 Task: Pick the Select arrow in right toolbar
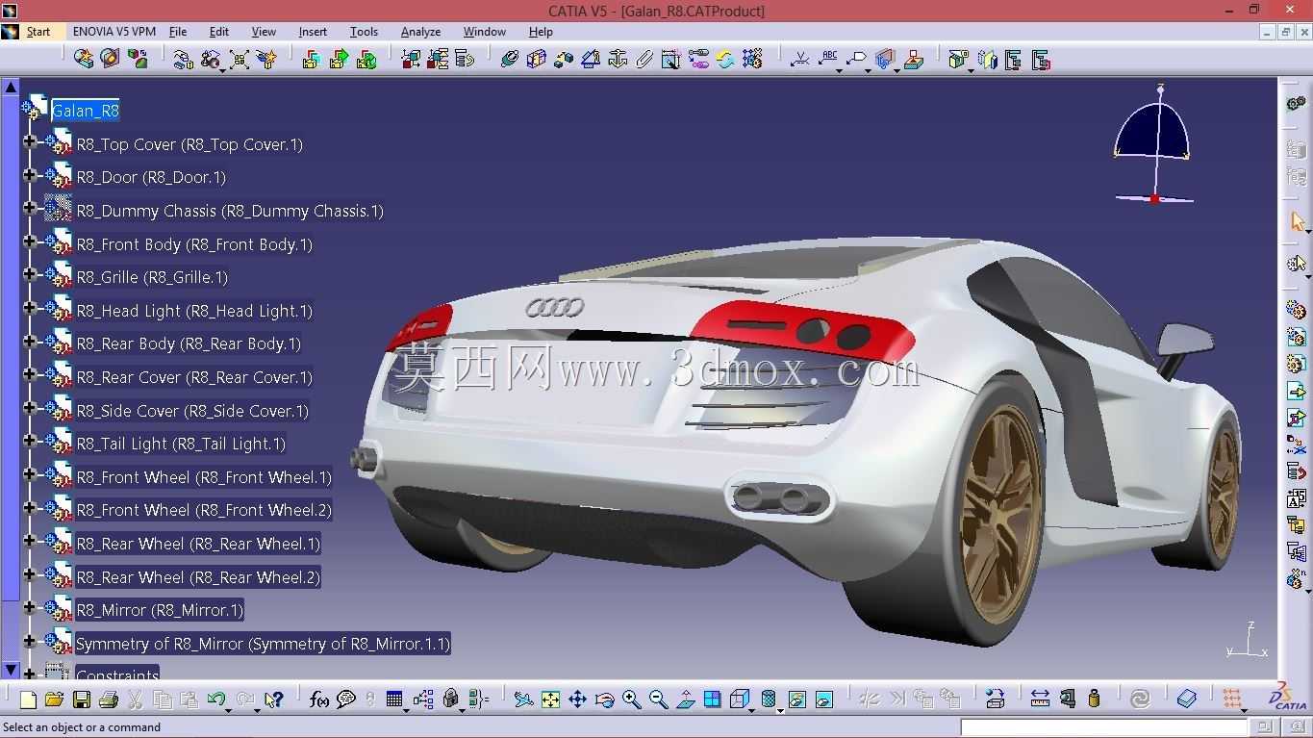tap(1297, 222)
